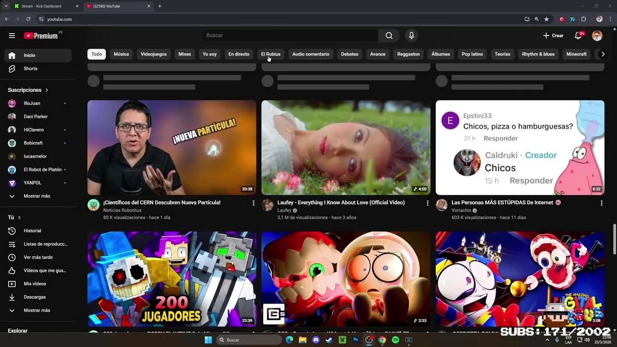This screenshot has height=347, width=617.
Task: Click Vorrachis channel avatar
Action: (442, 205)
